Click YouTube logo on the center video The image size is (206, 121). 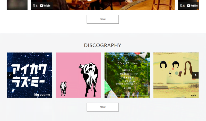(x=45, y=6)
